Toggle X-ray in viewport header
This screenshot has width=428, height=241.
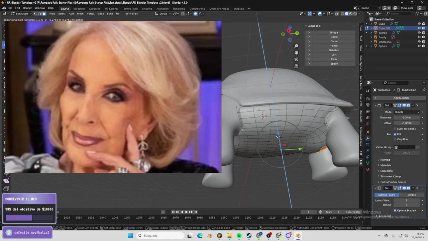click(337, 14)
